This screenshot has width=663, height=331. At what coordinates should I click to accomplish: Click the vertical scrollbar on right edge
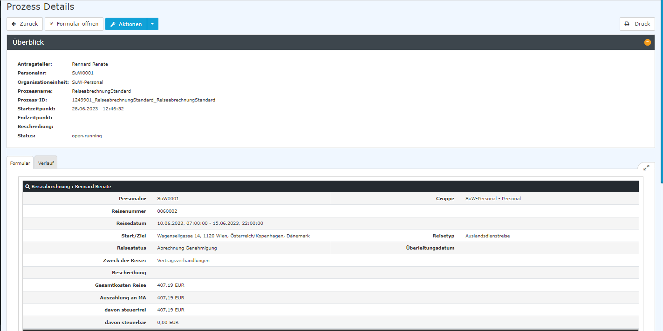(661, 93)
